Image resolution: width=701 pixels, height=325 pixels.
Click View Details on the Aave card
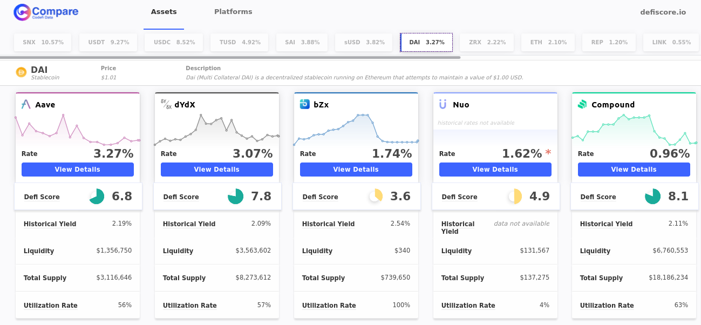[x=77, y=169]
